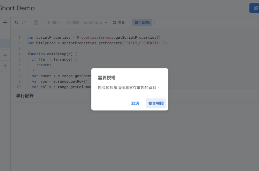Toggle the 執行記錄 toolbar button
Viewport: 259px width, 171px height.
pos(142,22)
